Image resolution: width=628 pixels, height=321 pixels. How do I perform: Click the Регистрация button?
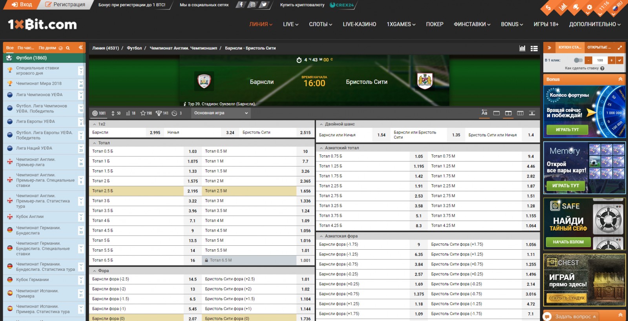coord(65,5)
